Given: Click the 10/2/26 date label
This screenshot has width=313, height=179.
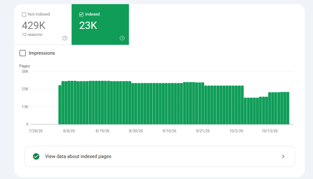Looking at the screenshot, I should (236, 131).
